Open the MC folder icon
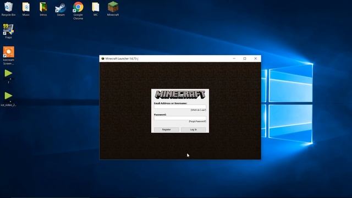Viewport: 352px width, 198px height. pos(96,9)
